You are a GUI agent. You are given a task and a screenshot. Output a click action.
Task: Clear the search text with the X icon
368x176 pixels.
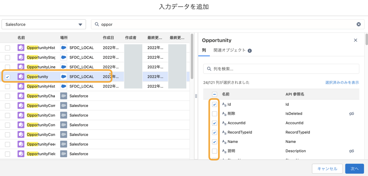point(359,24)
